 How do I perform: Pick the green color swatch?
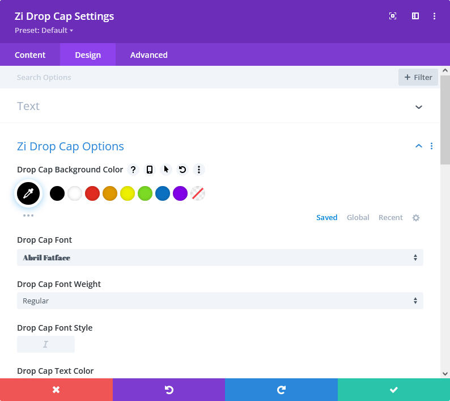click(x=145, y=193)
